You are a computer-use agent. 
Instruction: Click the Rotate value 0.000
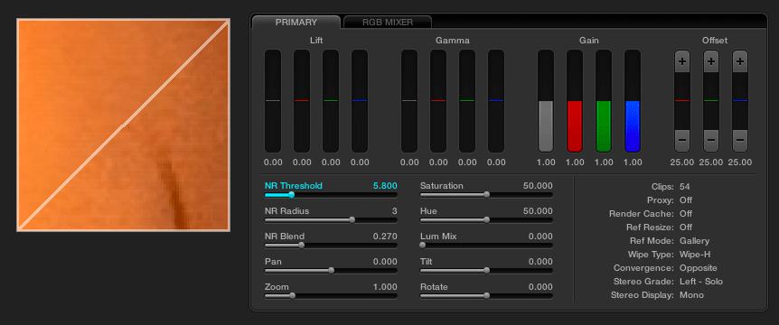[540, 287]
